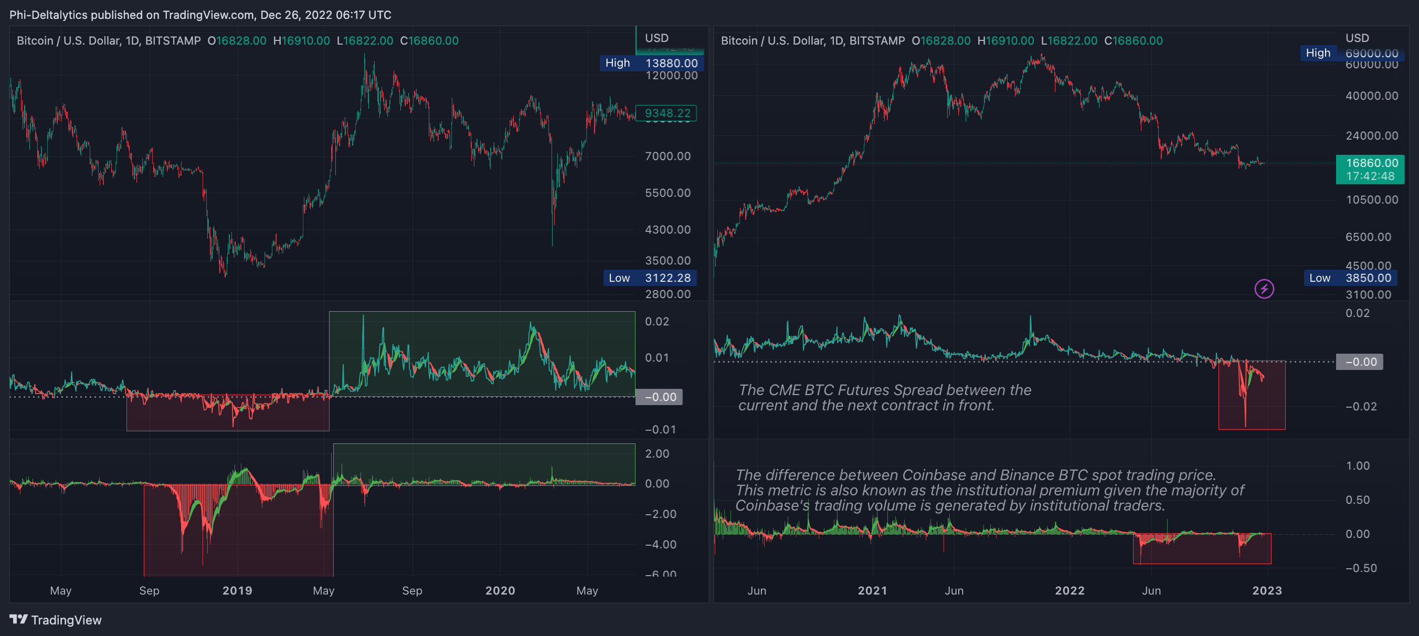This screenshot has height=636, width=1419.
Task: Open the USD currency selector on right chart
Action: [x=1357, y=38]
